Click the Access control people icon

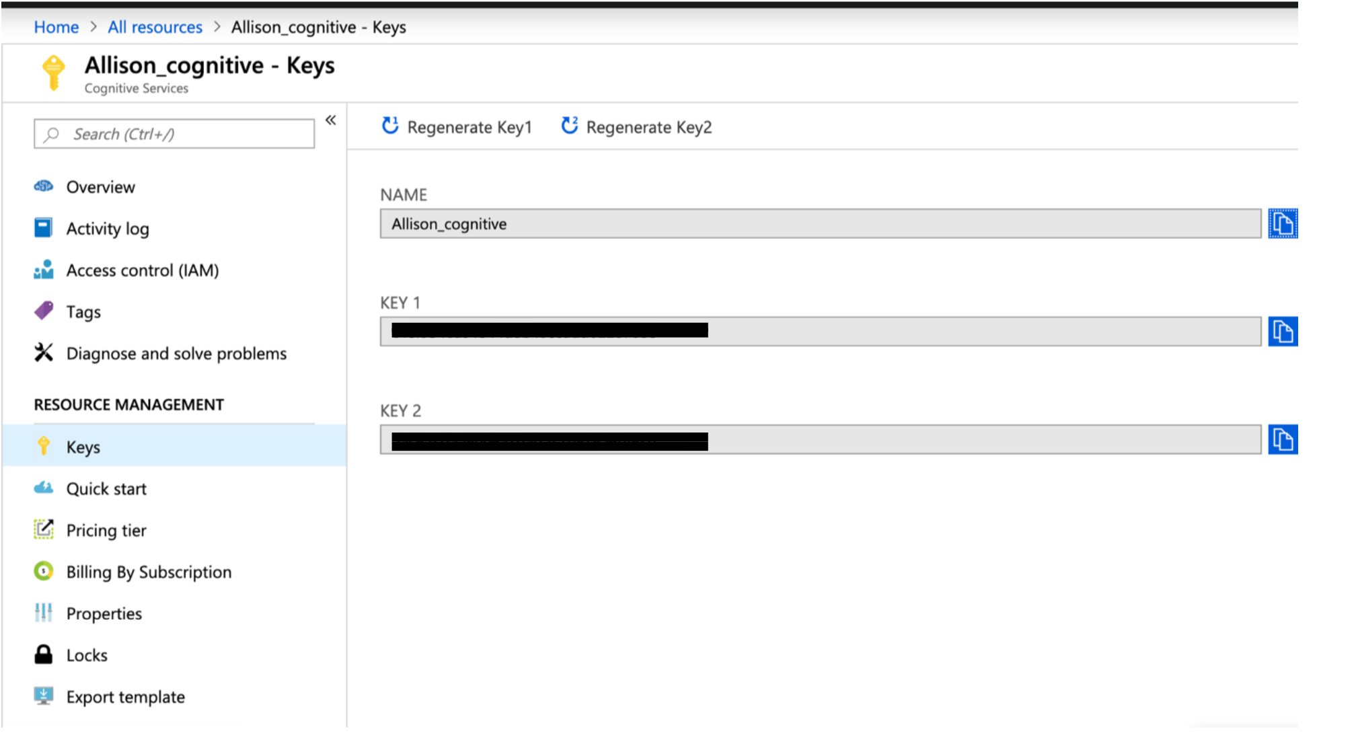tap(44, 270)
